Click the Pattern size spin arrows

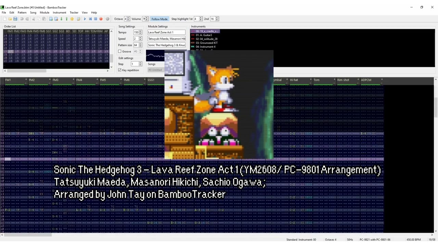coord(140,45)
